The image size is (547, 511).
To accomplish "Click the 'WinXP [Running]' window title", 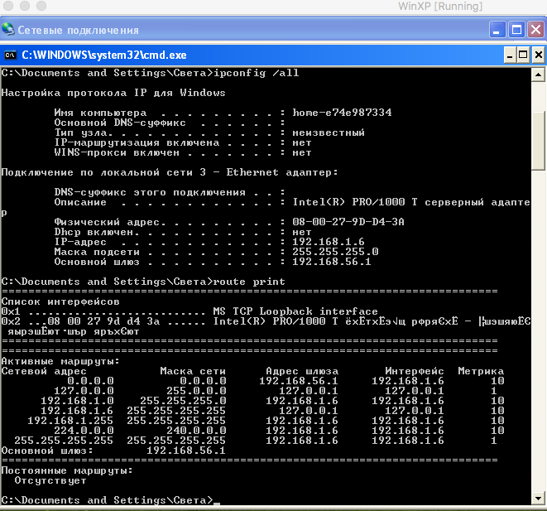I will coord(440,7).
